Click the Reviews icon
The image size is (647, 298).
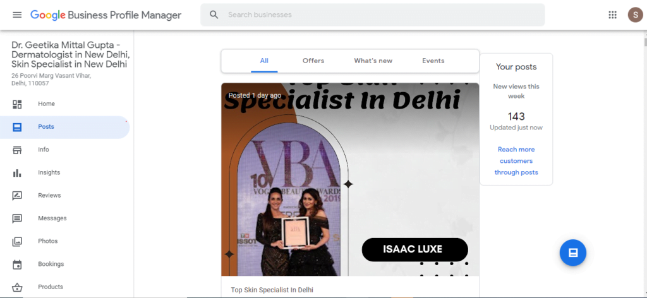17,196
